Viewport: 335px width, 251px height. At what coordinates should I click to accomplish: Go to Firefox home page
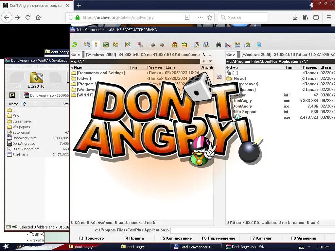pos(38,17)
